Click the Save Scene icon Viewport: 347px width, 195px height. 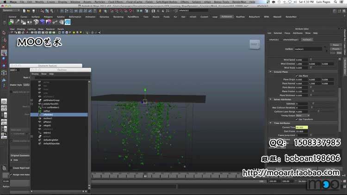33,11
